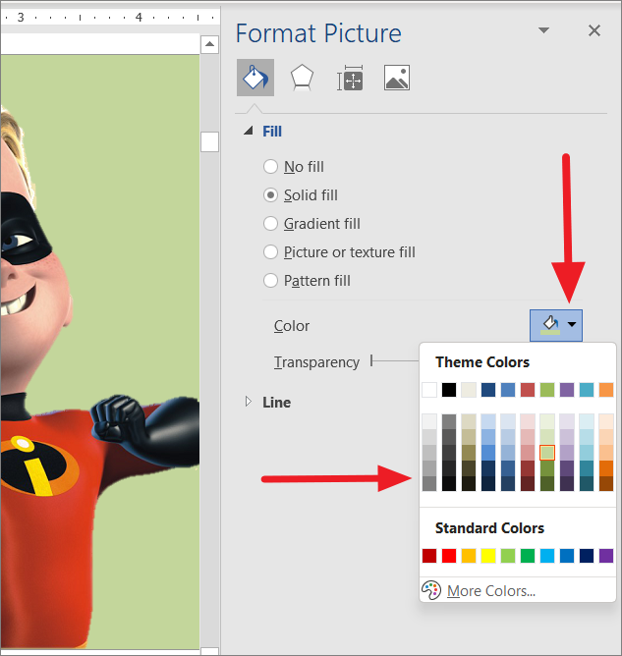
Task: Click the More Colors... option
Action: (x=491, y=591)
